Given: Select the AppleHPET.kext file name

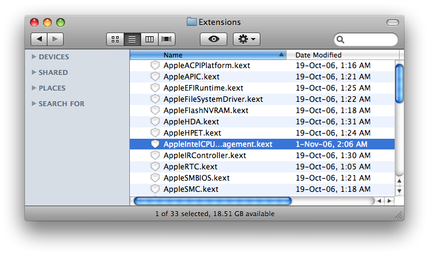Looking at the screenshot, I should [192, 133].
